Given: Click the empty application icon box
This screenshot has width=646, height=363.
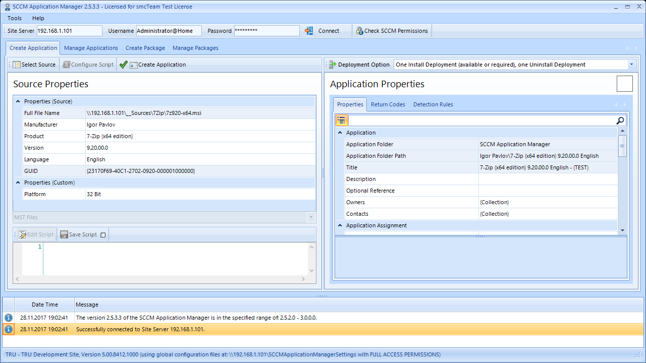Looking at the screenshot, I should [625, 84].
